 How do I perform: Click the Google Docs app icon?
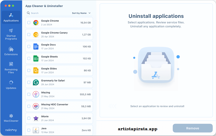coord(36,47)
